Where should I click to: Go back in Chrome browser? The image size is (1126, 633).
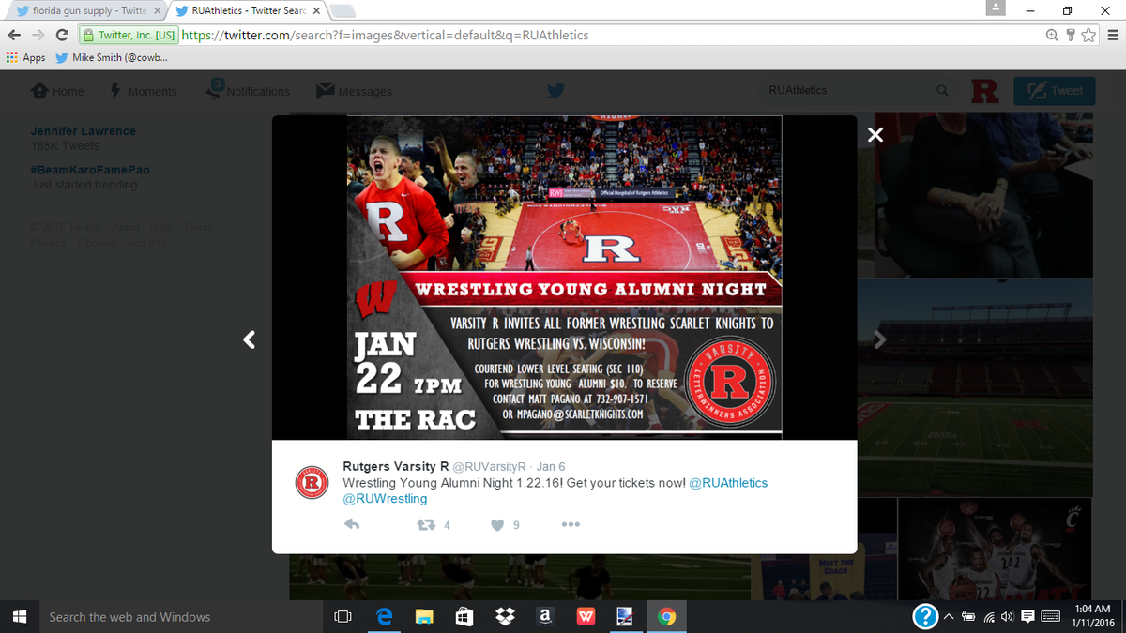(x=13, y=36)
